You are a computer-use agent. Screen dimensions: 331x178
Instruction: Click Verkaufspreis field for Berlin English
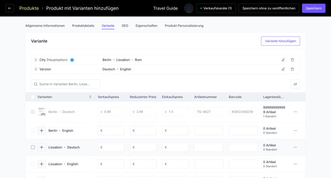(111, 131)
